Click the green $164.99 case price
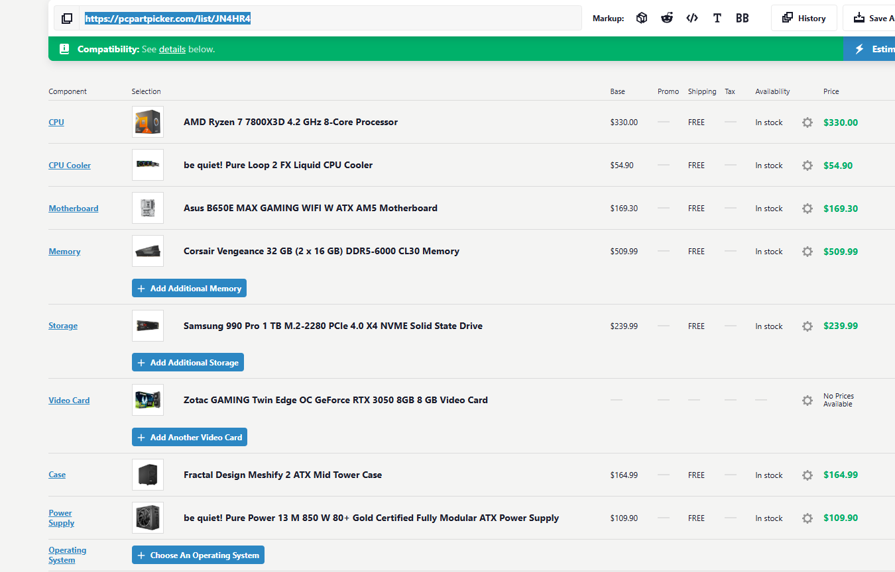 click(841, 475)
